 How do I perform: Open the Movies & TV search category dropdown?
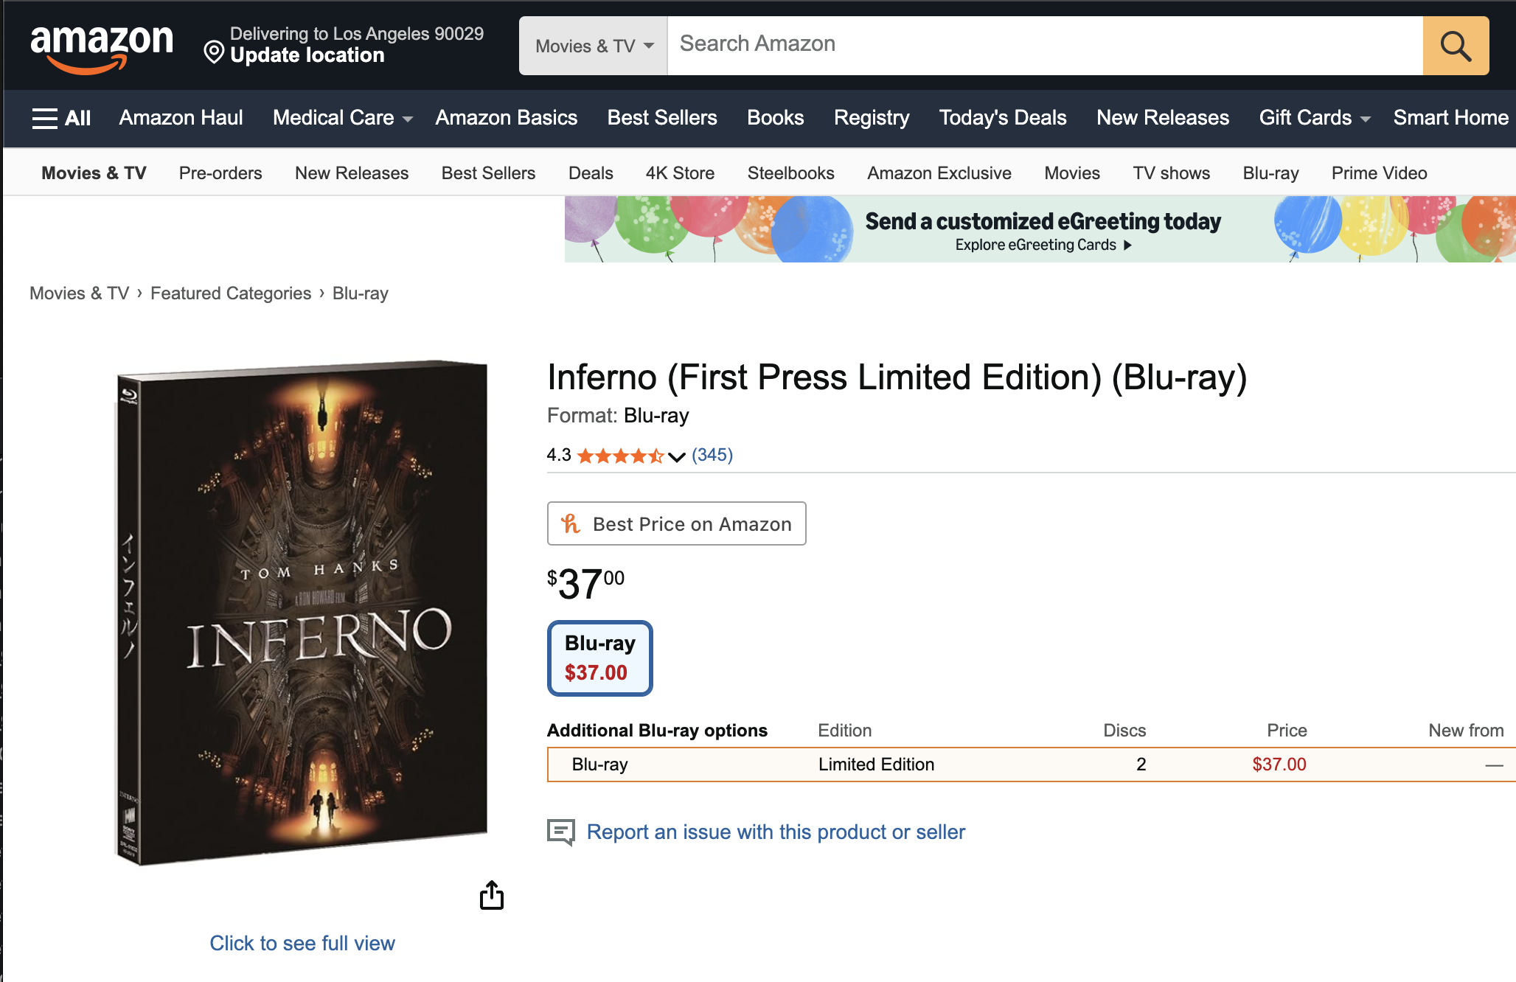pyautogui.click(x=594, y=46)
